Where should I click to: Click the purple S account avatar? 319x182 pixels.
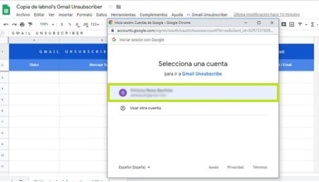coord(123,93)
